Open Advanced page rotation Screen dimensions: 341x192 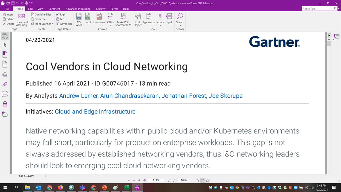pyautogui.click(x=64, y=24)
